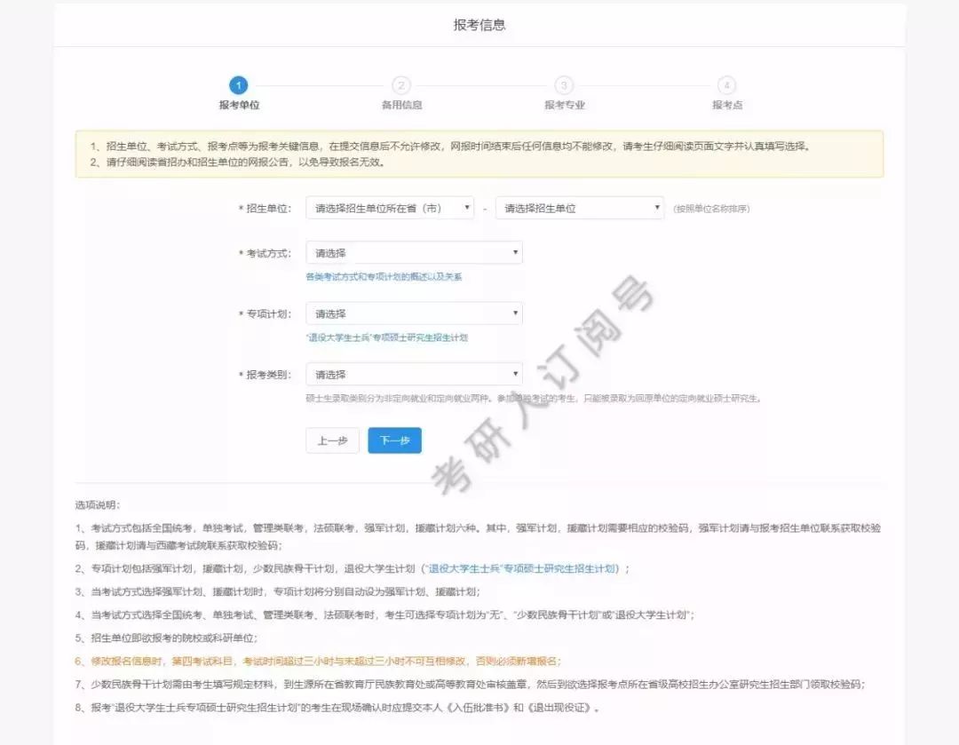The height and width of the screenshot is (745, 959).
Task: Click note 7 about 少数民族骨干计划
Action: [471, 685]
